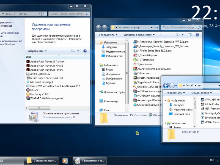Click the Unchecky v1.0.2 icon

pos(28,94)
